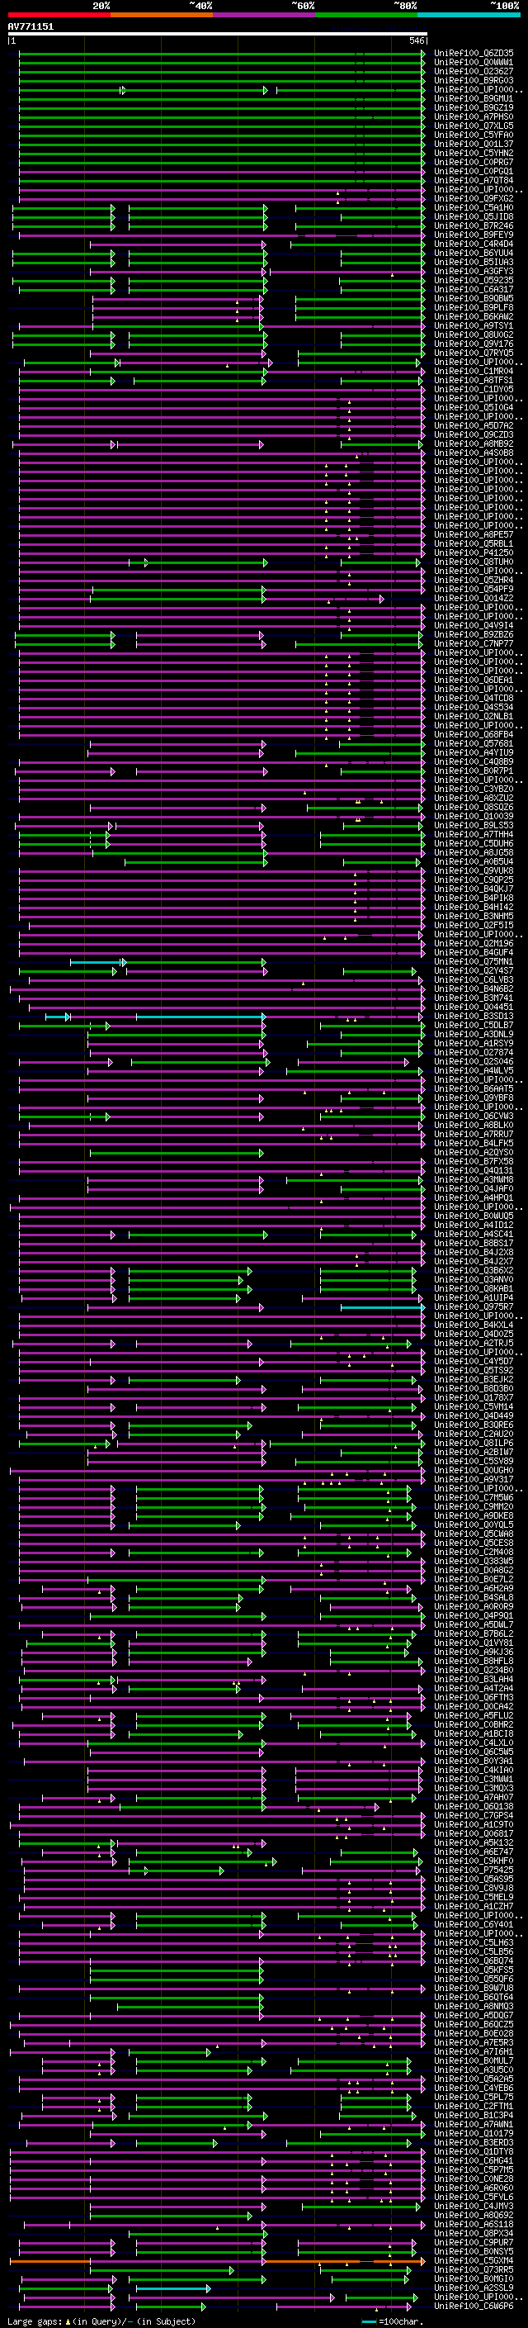528x2328 pixels.
Task: Click label UniRef100_C6Y401
Action: 474,1924
